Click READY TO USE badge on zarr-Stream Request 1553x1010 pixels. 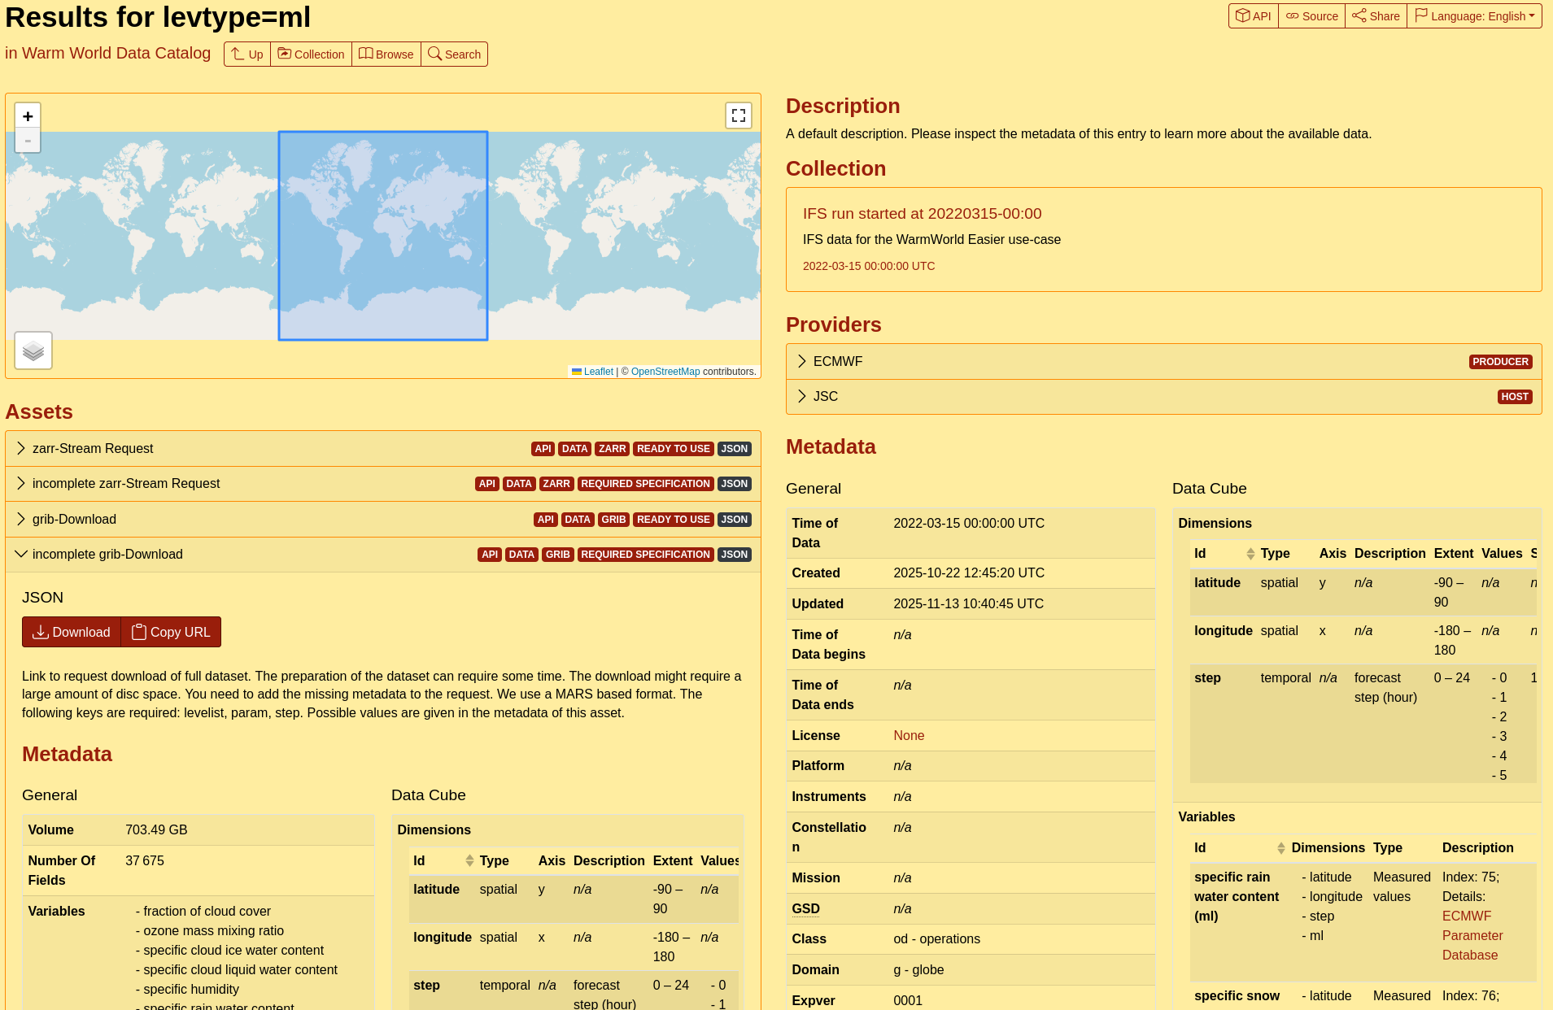[x=673, y=449]
